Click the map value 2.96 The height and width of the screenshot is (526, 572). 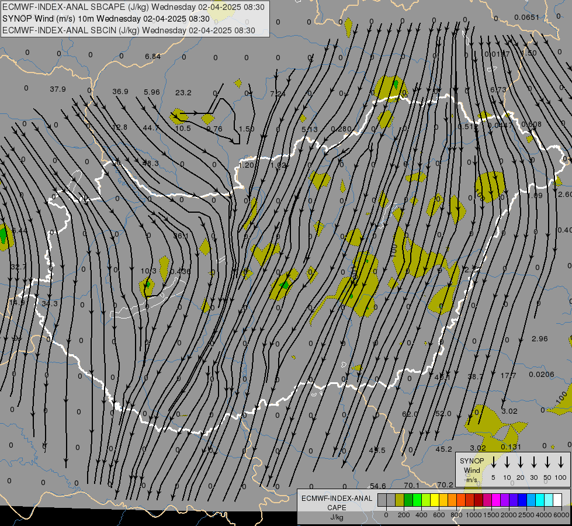pos(539,339)
